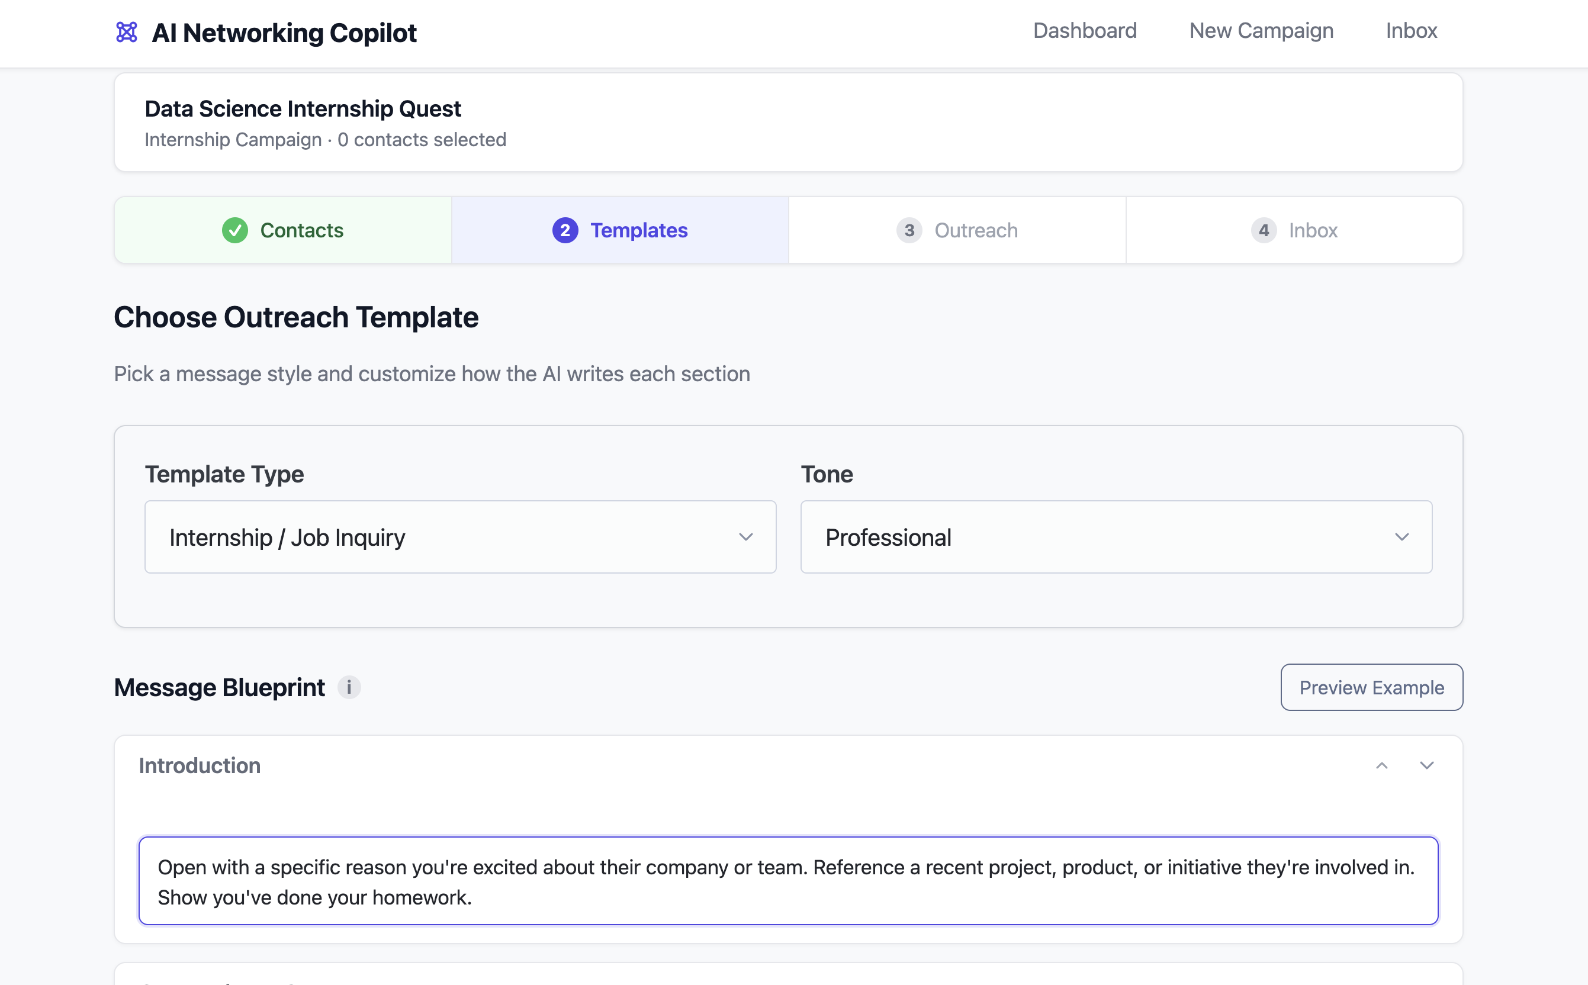
Task: Open the Message Blueprint info icon
Action: [349, 687]
